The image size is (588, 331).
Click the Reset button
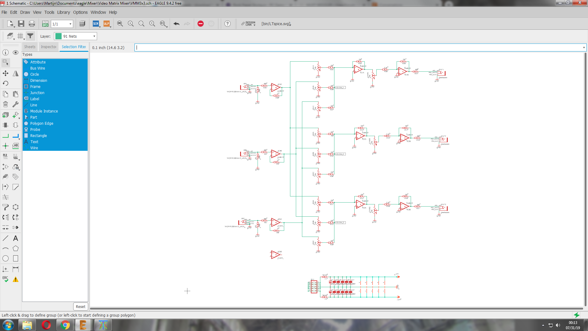[x=81, y=306]
